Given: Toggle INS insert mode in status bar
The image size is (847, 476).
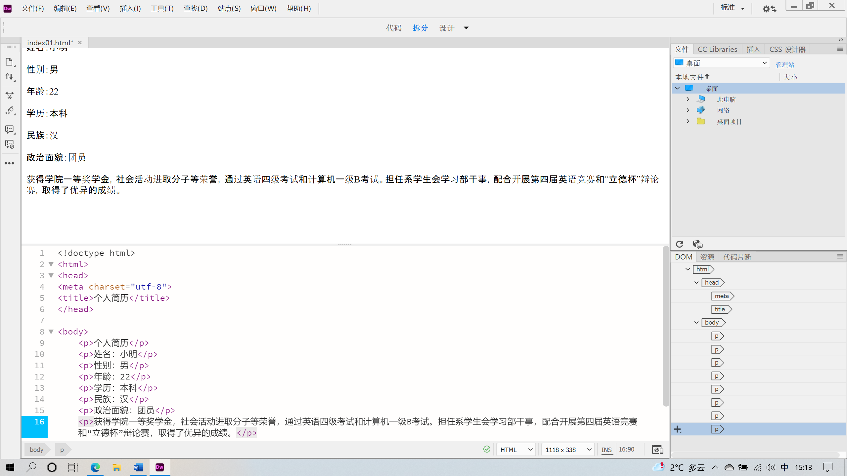Looking at the screenshot, I should click(606, 449).
